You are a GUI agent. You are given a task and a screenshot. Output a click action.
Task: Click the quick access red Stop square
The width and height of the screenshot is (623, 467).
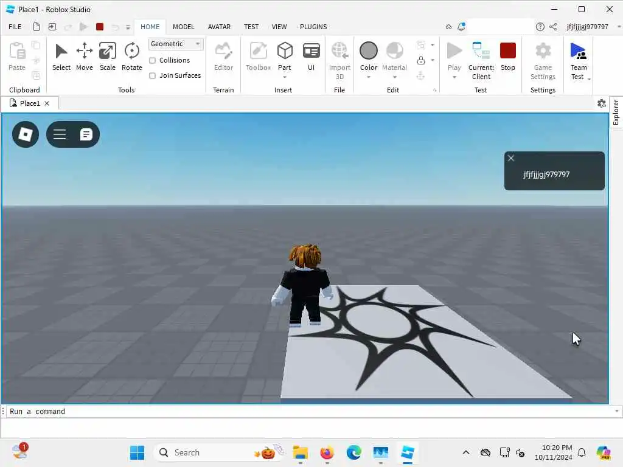coord(100,27)
